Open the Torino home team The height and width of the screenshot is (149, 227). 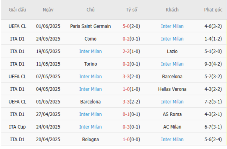pos(90,64)
